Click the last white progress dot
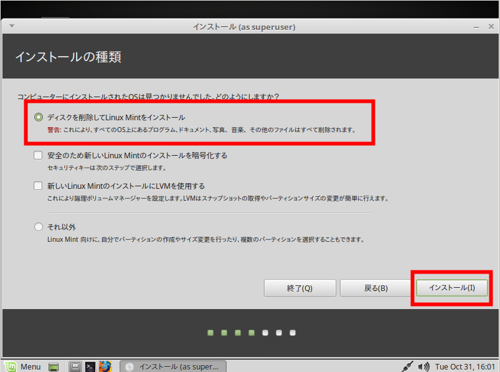This screenshot has width=500, height=372. tap(293, 333)
